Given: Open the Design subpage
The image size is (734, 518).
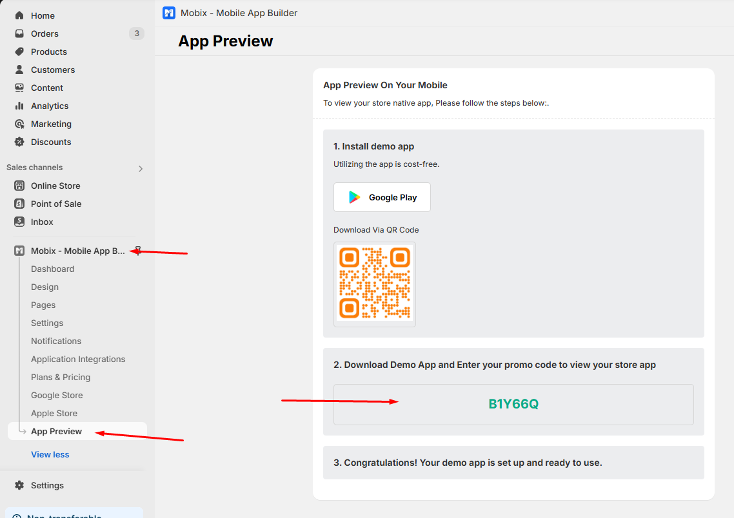Looking at the screenshot, I should (45, 287).
